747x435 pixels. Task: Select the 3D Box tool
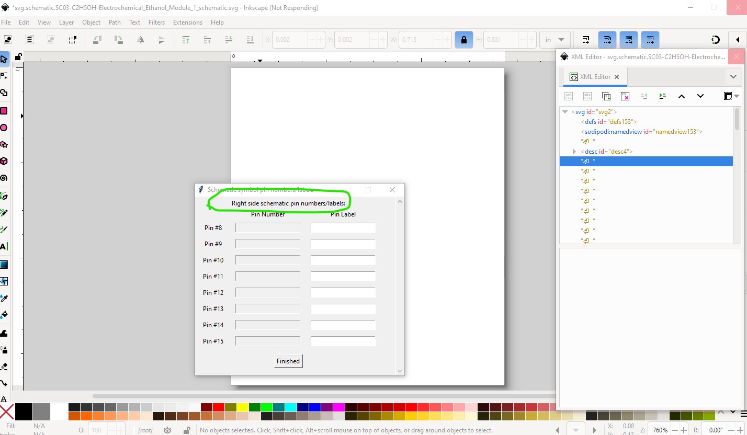tap(4, 161)
